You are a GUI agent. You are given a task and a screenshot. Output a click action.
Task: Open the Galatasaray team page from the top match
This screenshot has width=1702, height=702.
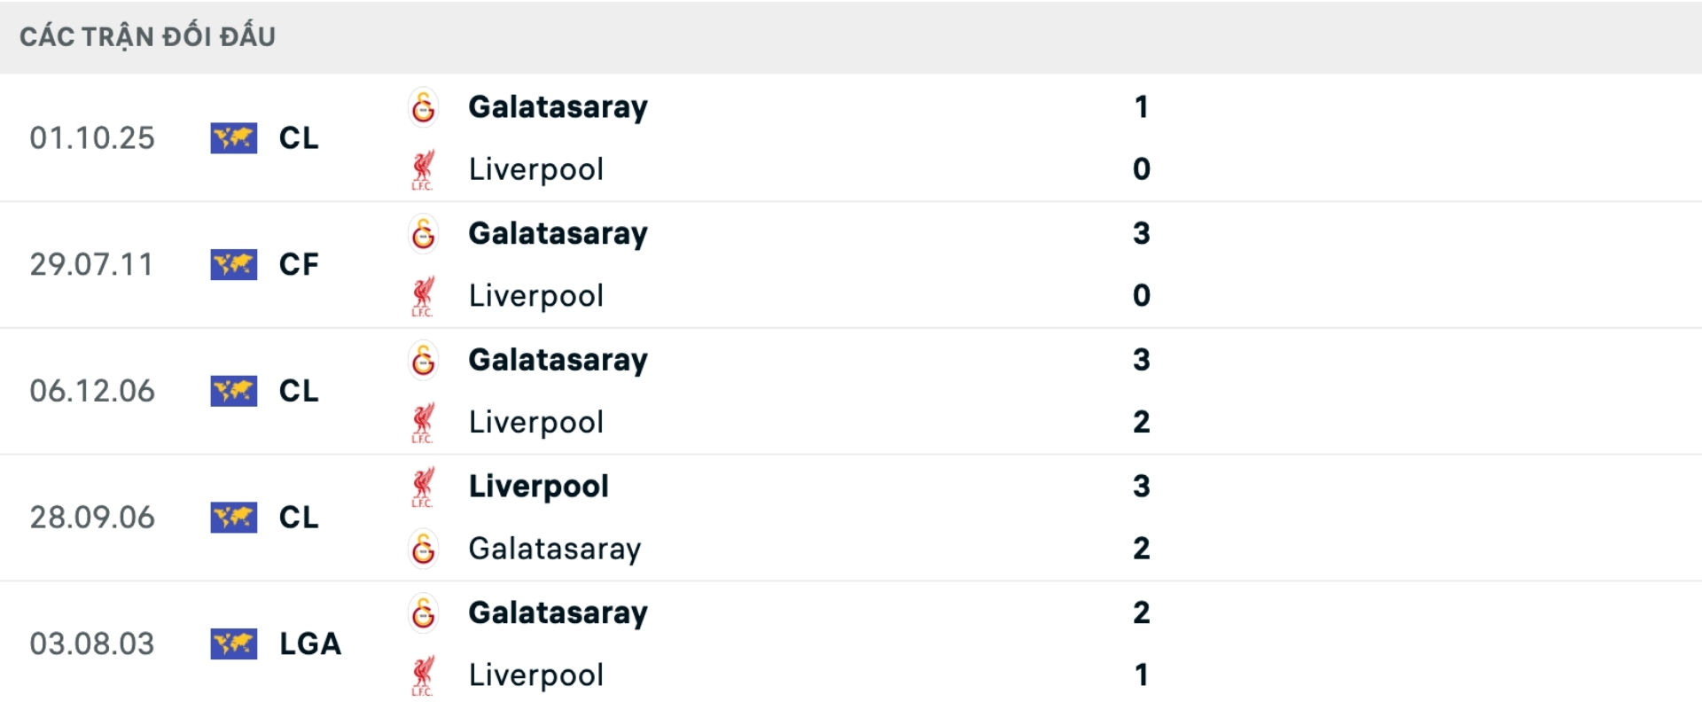pos(558,106)
